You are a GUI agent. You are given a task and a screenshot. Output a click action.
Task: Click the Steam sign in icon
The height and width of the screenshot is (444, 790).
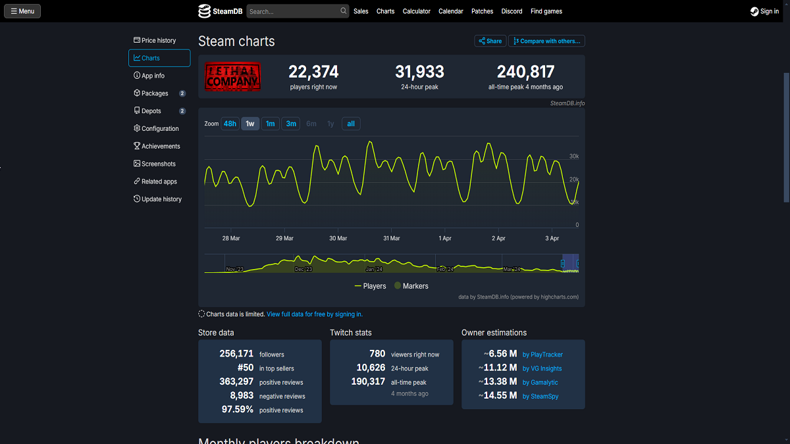754,11
